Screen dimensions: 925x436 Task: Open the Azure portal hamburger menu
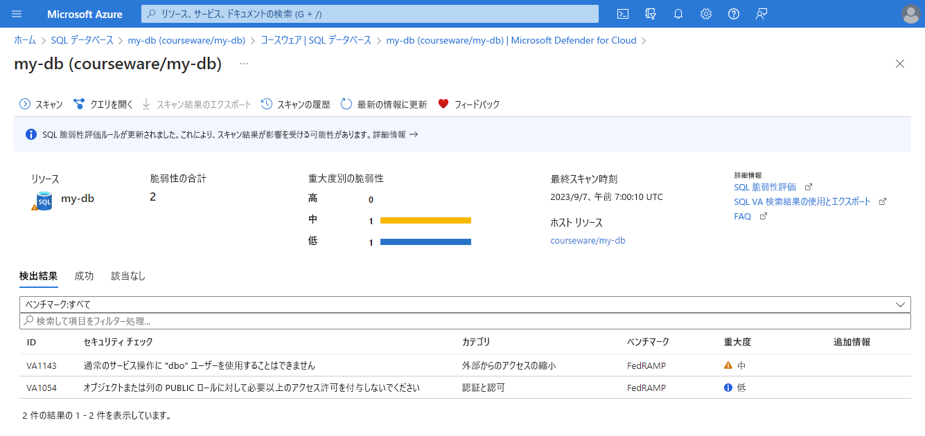(17, 14)
